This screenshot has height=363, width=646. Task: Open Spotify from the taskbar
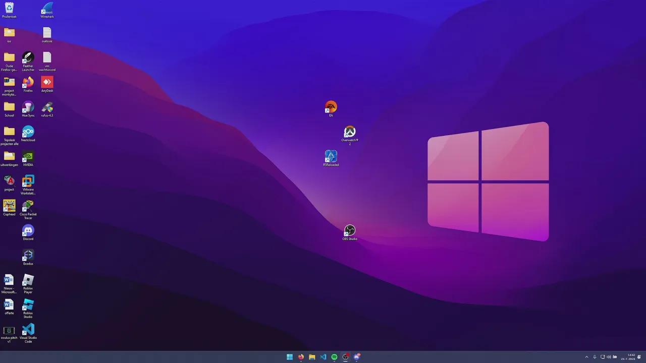334,357
